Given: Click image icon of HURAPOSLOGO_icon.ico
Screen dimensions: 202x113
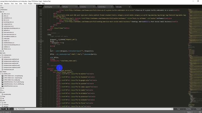Looking at the screenshot, I should coord(3,86).
